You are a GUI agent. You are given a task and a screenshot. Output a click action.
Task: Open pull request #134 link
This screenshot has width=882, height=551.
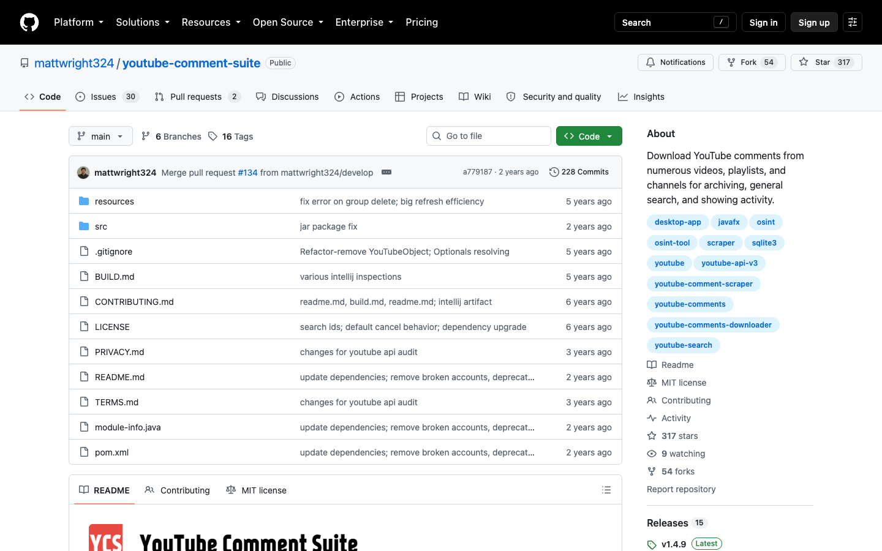point(247,173)
